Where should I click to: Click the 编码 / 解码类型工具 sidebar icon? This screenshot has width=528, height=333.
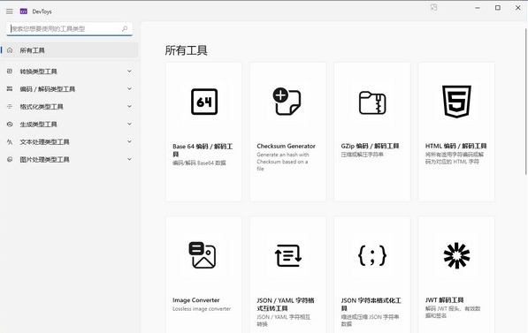(10, 89)
